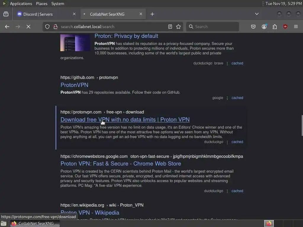303x227 pixels.
Task: Open 'Proton: Privacy by default' result
Action: point(126,36)
